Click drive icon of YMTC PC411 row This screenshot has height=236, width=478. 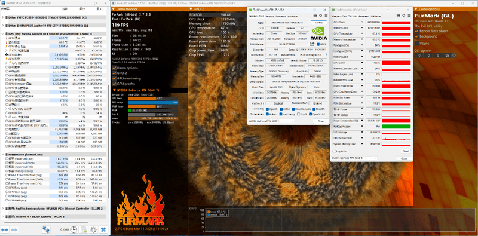7,18
